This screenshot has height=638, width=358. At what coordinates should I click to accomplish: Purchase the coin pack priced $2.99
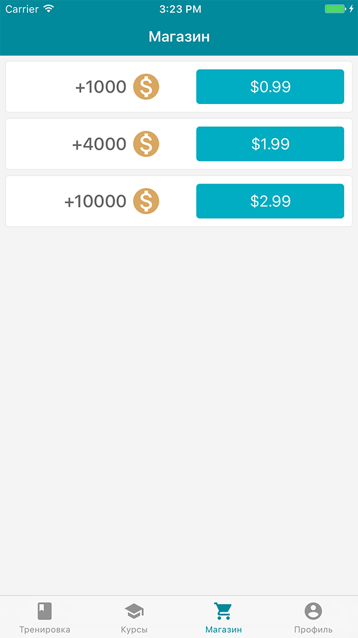[270, 201]
